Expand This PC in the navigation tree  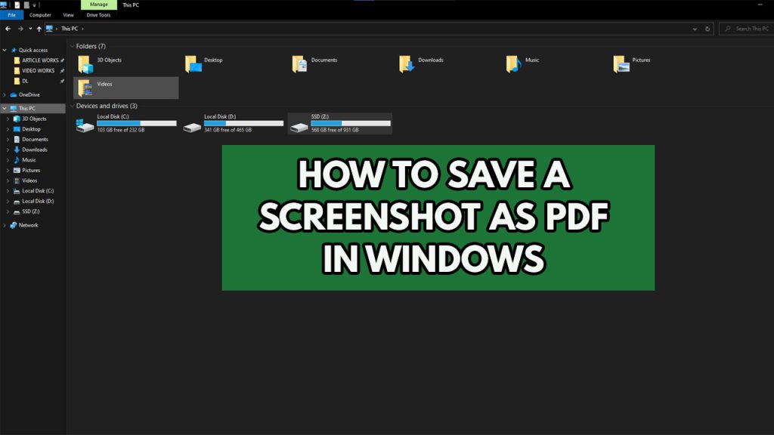5,108
